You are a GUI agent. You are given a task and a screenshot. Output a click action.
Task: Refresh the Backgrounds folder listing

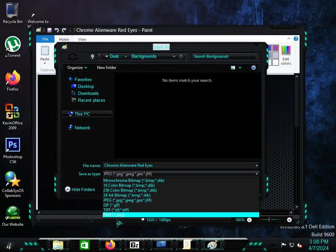tap(181, 56)
